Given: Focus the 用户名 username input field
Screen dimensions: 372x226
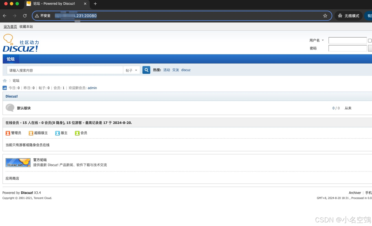Looking at the screenshot, I should (347, 40).
